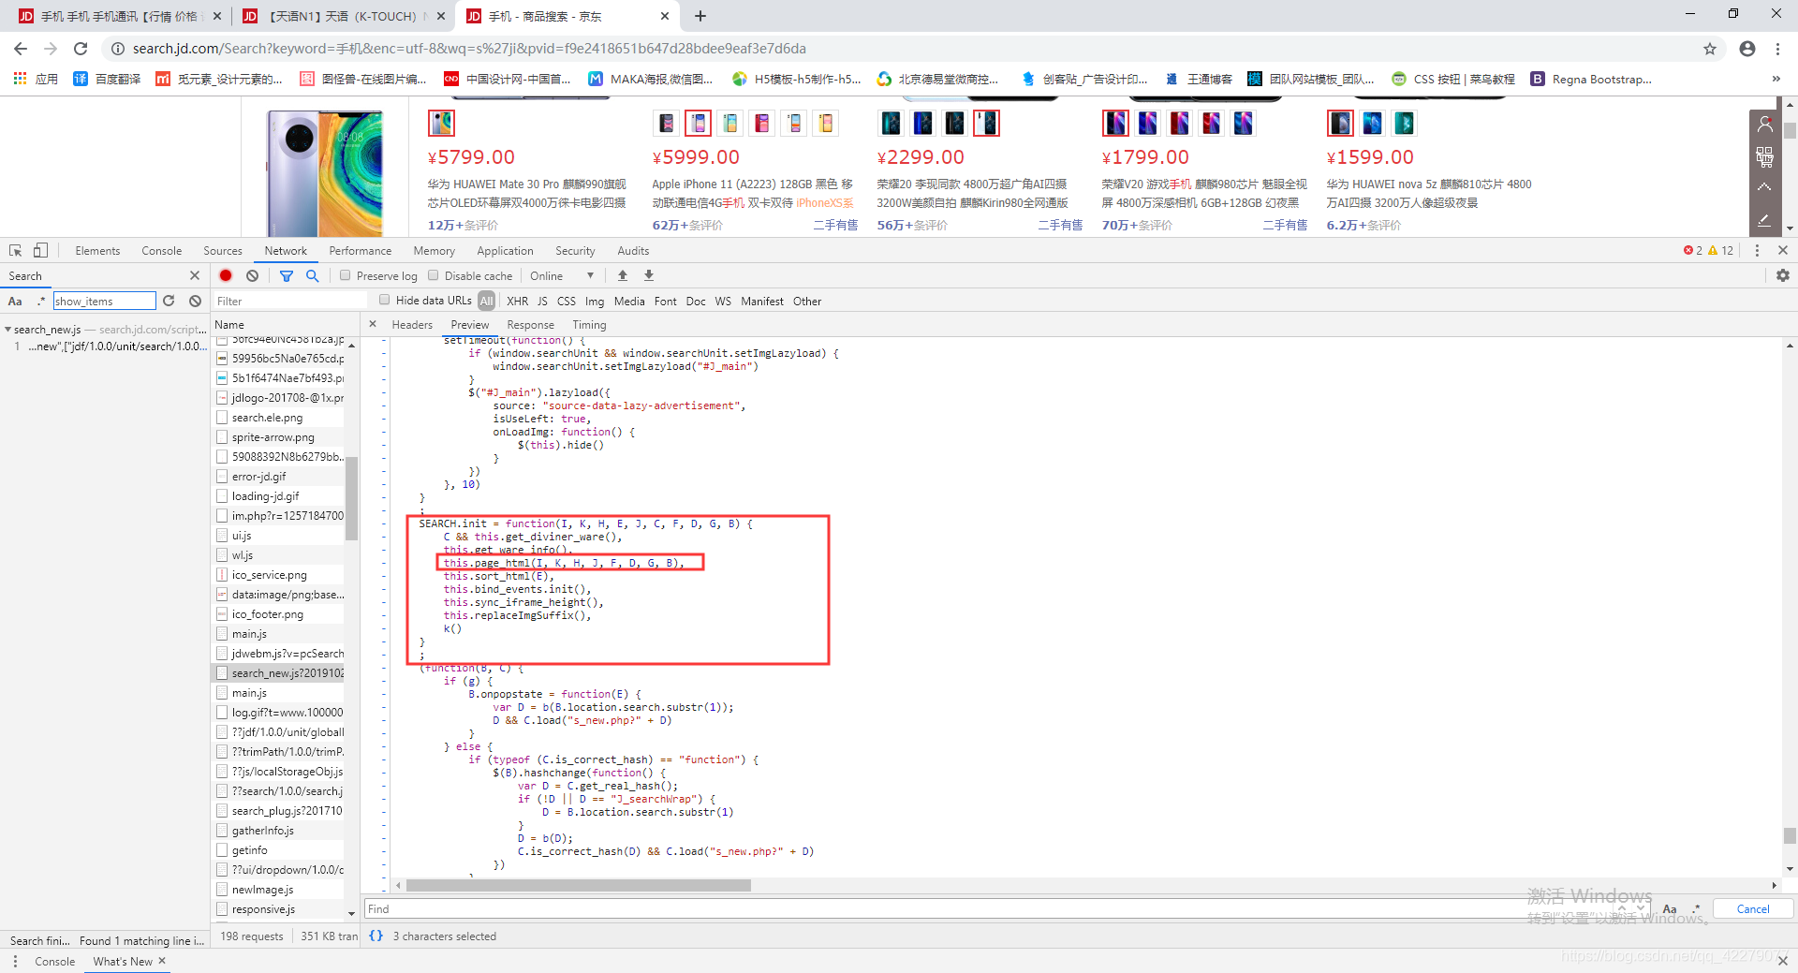Tick checkbox beside gatherInfo.js request
The width and height of the screenshot is (1798, 973).
(x=222, y=831)
